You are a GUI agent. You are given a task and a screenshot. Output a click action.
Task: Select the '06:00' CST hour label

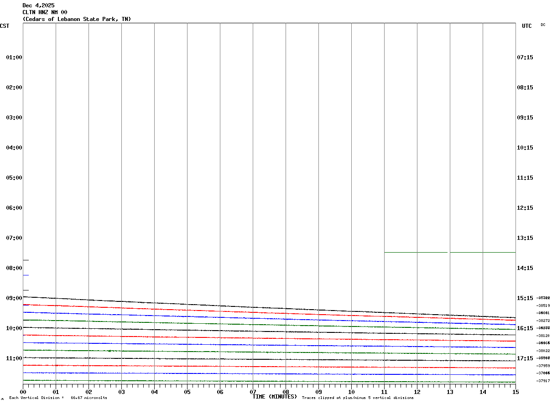tap(14, 208)
